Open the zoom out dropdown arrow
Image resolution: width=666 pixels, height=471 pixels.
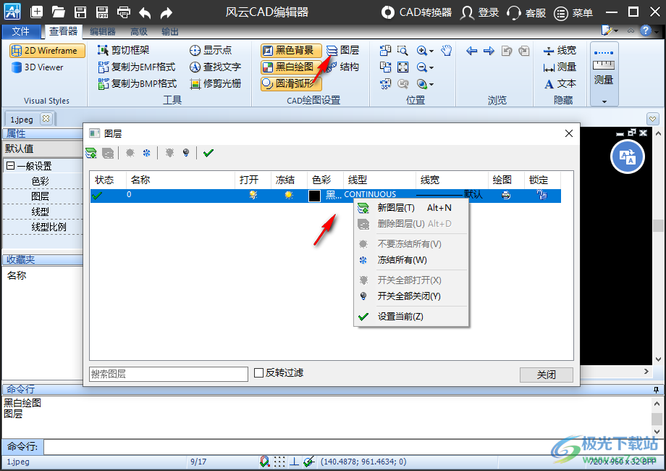click(431, 67)
